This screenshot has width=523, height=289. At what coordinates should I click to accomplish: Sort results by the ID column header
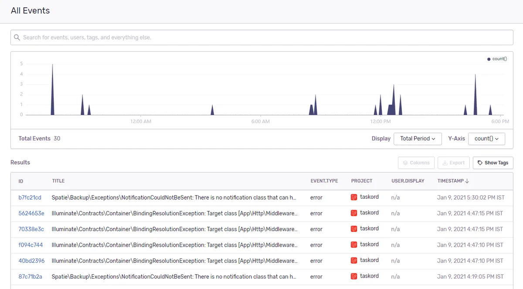click(21, 181)
